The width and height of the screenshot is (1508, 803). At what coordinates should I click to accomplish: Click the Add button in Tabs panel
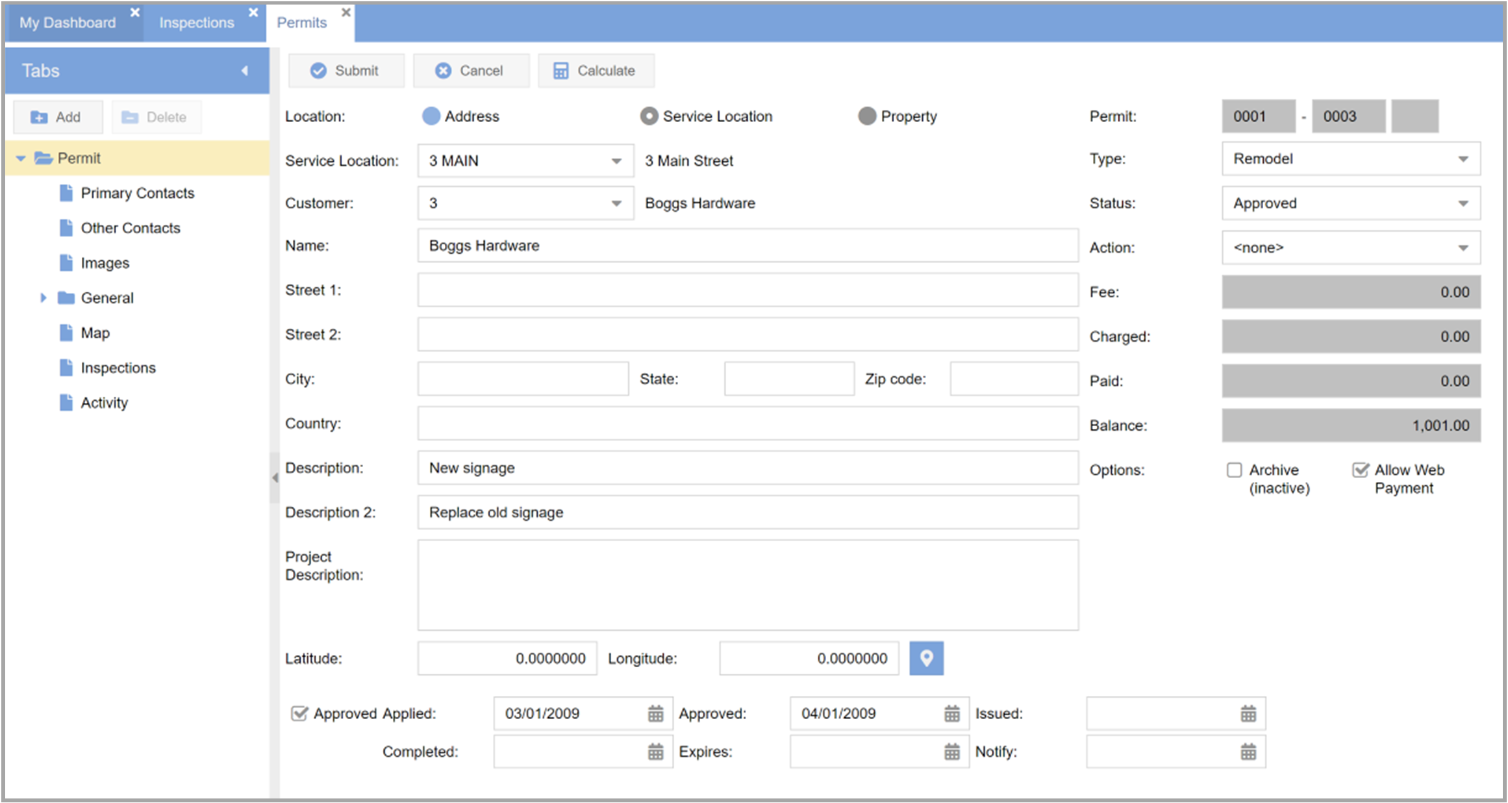pyautogui.click(x=57, y=117)
